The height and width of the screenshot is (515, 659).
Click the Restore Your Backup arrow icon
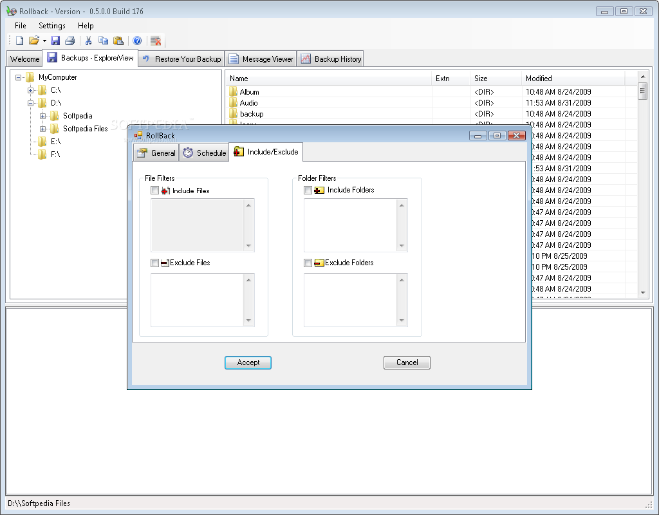coord(146,59)
